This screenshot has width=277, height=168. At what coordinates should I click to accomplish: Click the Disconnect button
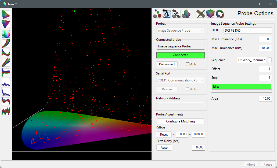pyautogui.click(x=167, y=64)
